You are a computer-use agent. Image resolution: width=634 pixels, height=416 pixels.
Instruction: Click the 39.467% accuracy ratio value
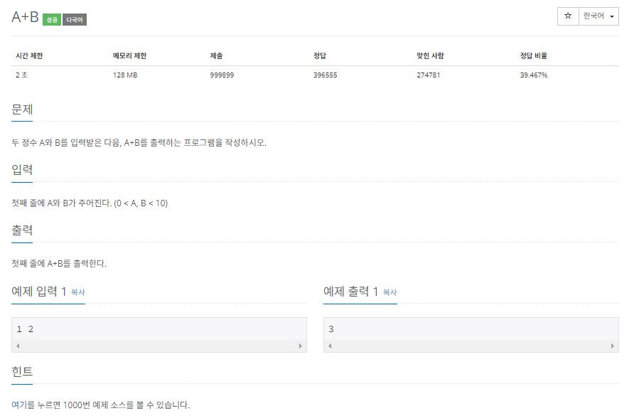click(x=534, y=75)
